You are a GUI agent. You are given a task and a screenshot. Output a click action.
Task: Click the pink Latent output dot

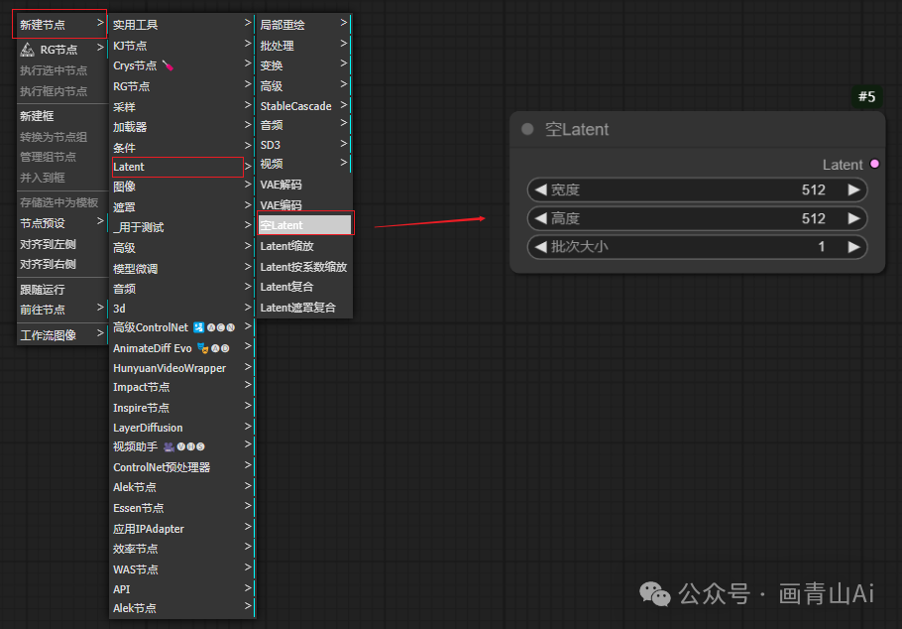874,164
